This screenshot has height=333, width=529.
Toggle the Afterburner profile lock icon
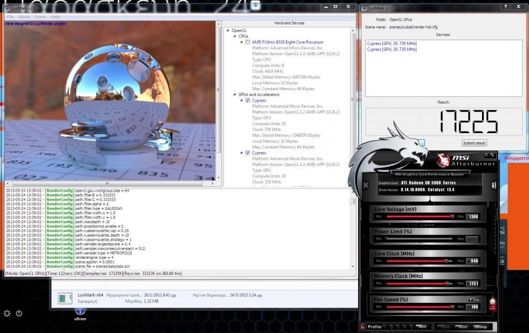(x=363, y=327)
